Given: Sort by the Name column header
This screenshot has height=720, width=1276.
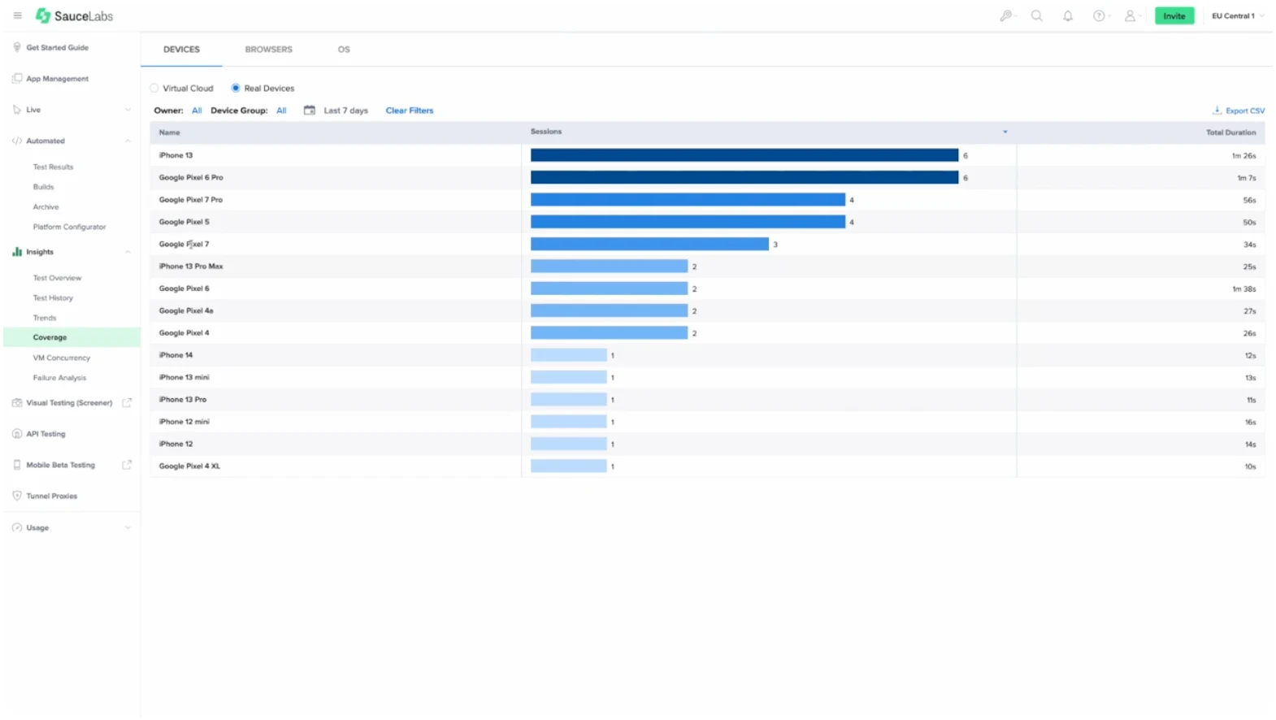Looking at the screenshot, I should point(169,132).
